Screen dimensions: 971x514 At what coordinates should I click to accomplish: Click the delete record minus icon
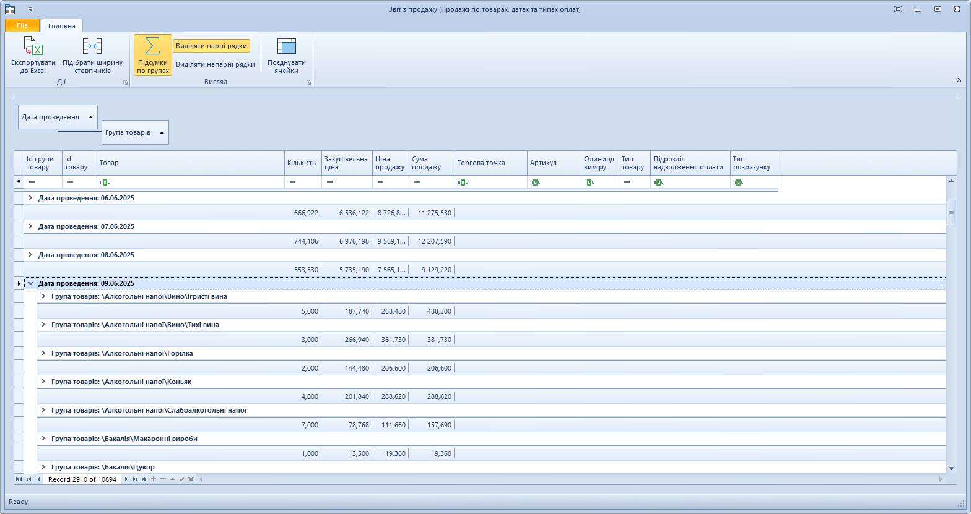point(163,479)
